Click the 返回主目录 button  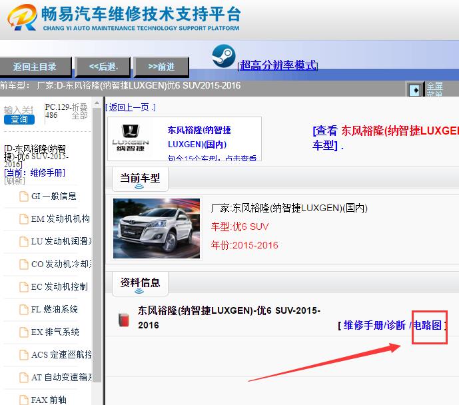point(35,67)
